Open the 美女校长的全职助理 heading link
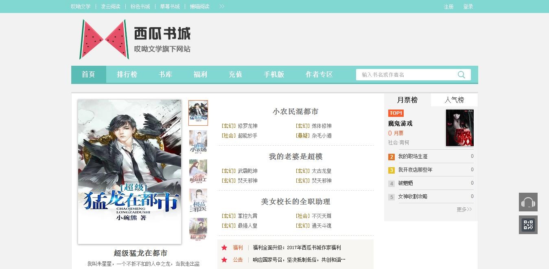 click(x=295, y=202)
